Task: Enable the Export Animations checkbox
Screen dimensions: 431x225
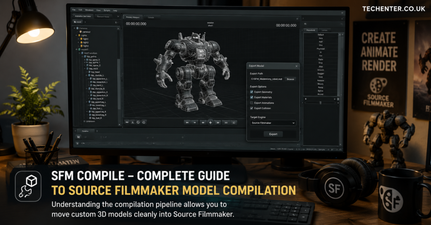Action: [x=252, y=103]
